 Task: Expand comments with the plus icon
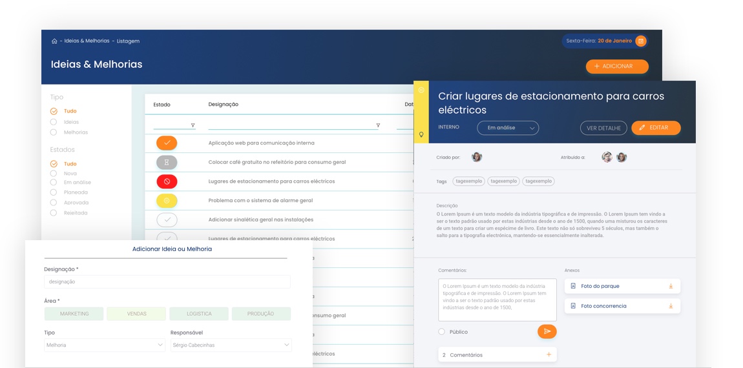(x=549, y=354)
